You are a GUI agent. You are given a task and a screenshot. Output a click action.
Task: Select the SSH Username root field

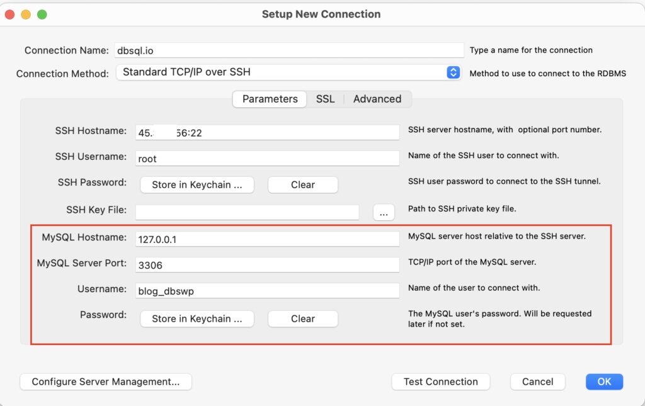[x=266, y=158]
